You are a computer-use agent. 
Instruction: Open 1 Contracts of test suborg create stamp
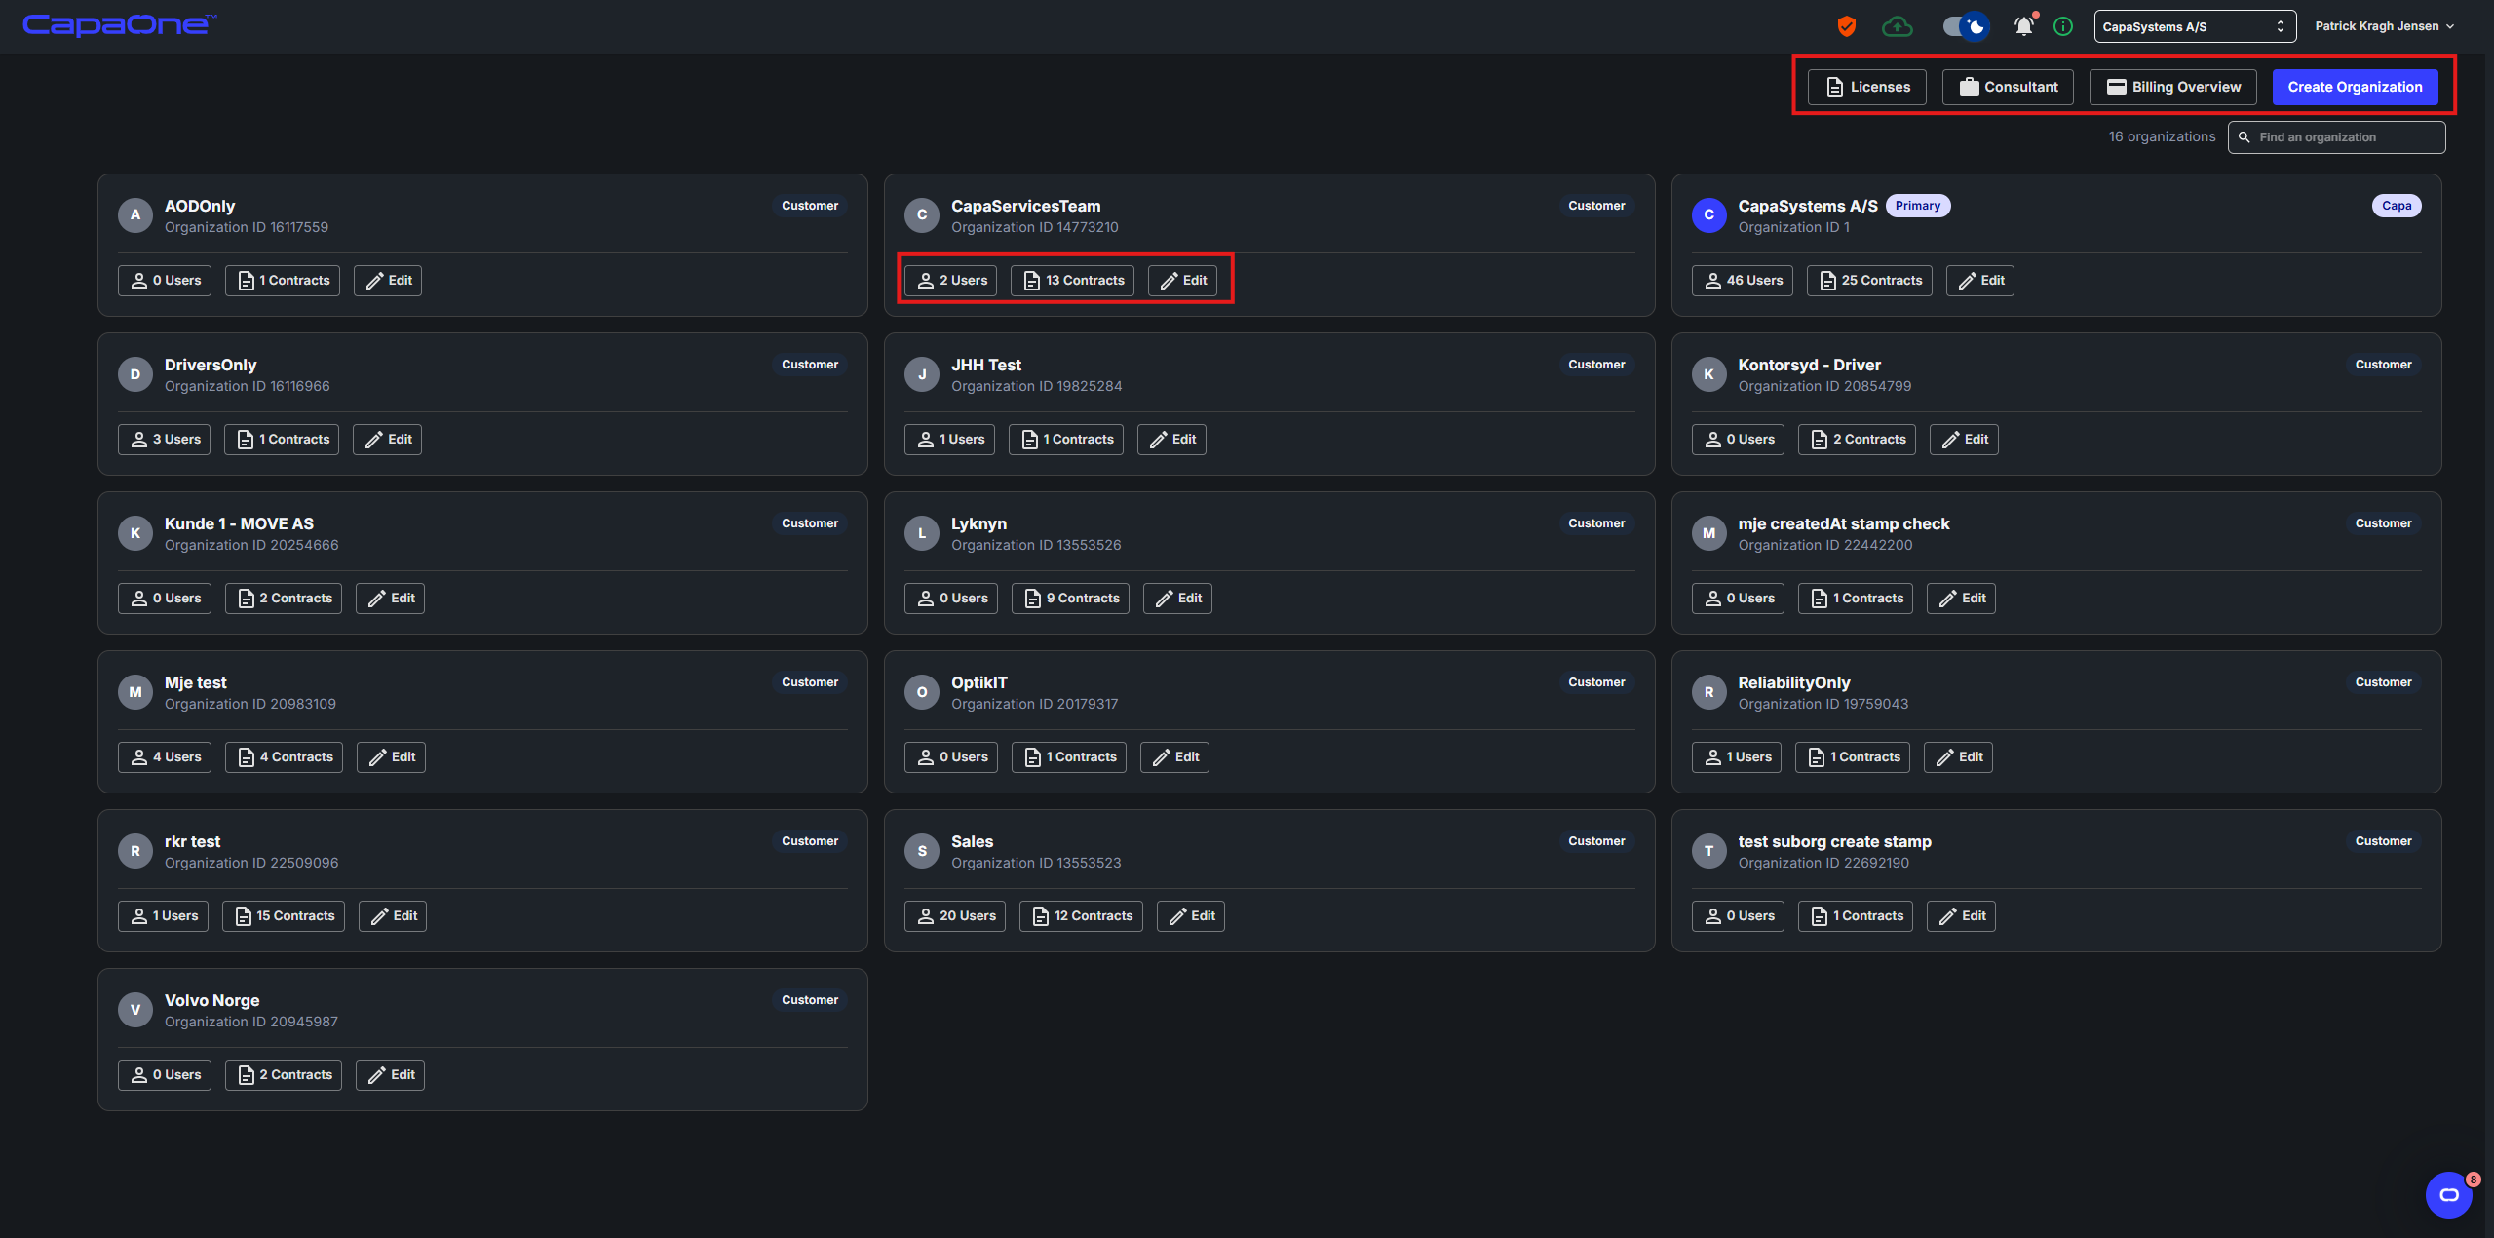[x=1856, y=916]
